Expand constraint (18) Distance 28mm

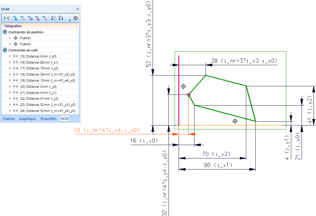[10, 74]
